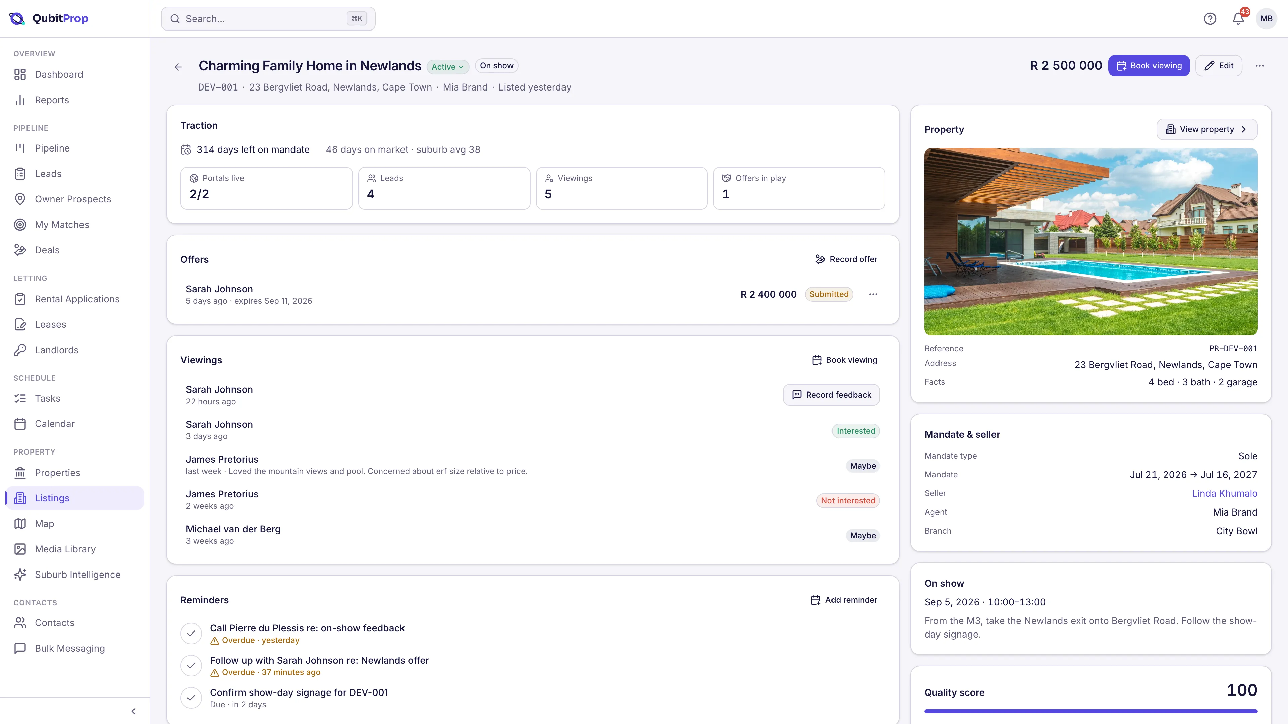Click the Leads clipboard icon
1288x724 pixels.
(x=20, y=173)
